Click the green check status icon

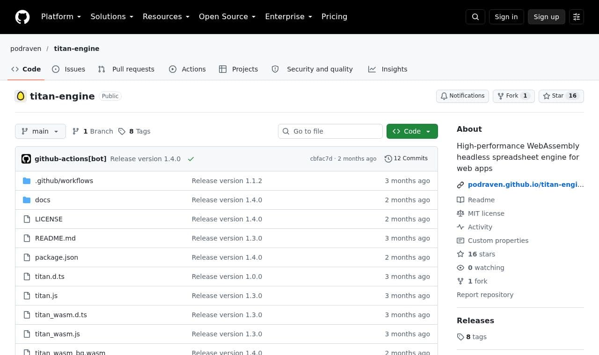(191, 159)
